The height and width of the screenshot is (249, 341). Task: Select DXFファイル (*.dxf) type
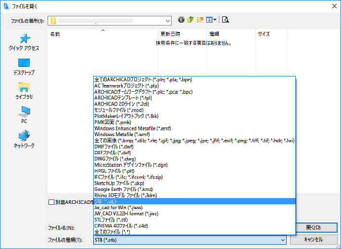(x=194, y=152)
